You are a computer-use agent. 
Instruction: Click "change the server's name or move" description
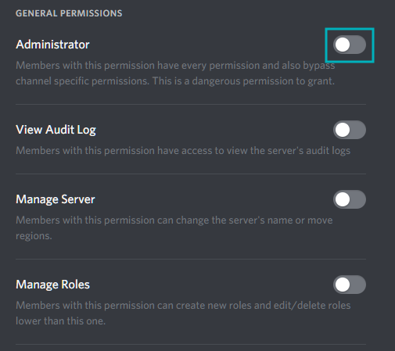[x=254, y=220]
